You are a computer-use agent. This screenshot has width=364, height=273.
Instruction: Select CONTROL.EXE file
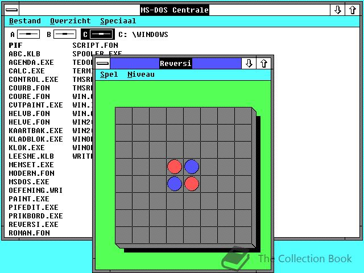click(34, 80)
